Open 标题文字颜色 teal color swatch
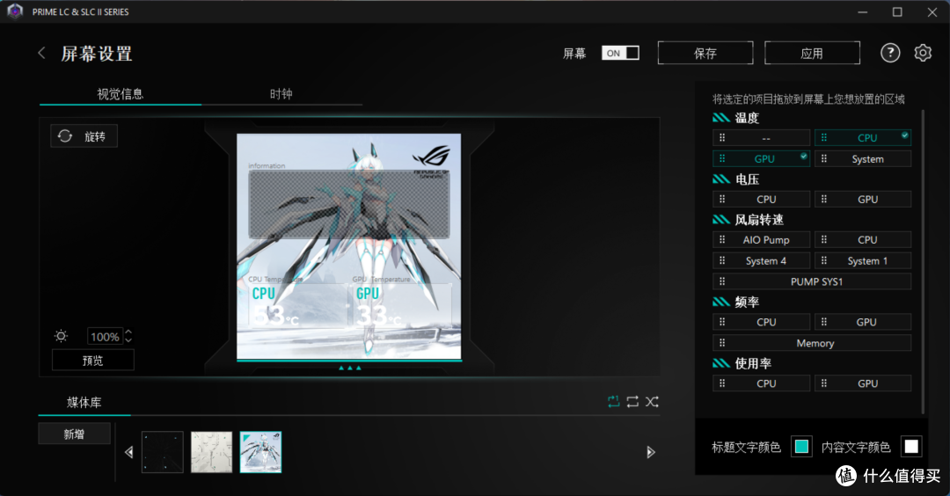950x496 pixels. point(801,447)
